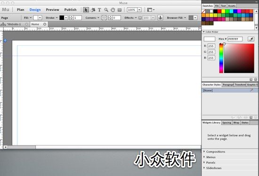Viewport: 259px width, 176px height.
Task: Expand the Menus widget group
Action: tap(204, 157)
